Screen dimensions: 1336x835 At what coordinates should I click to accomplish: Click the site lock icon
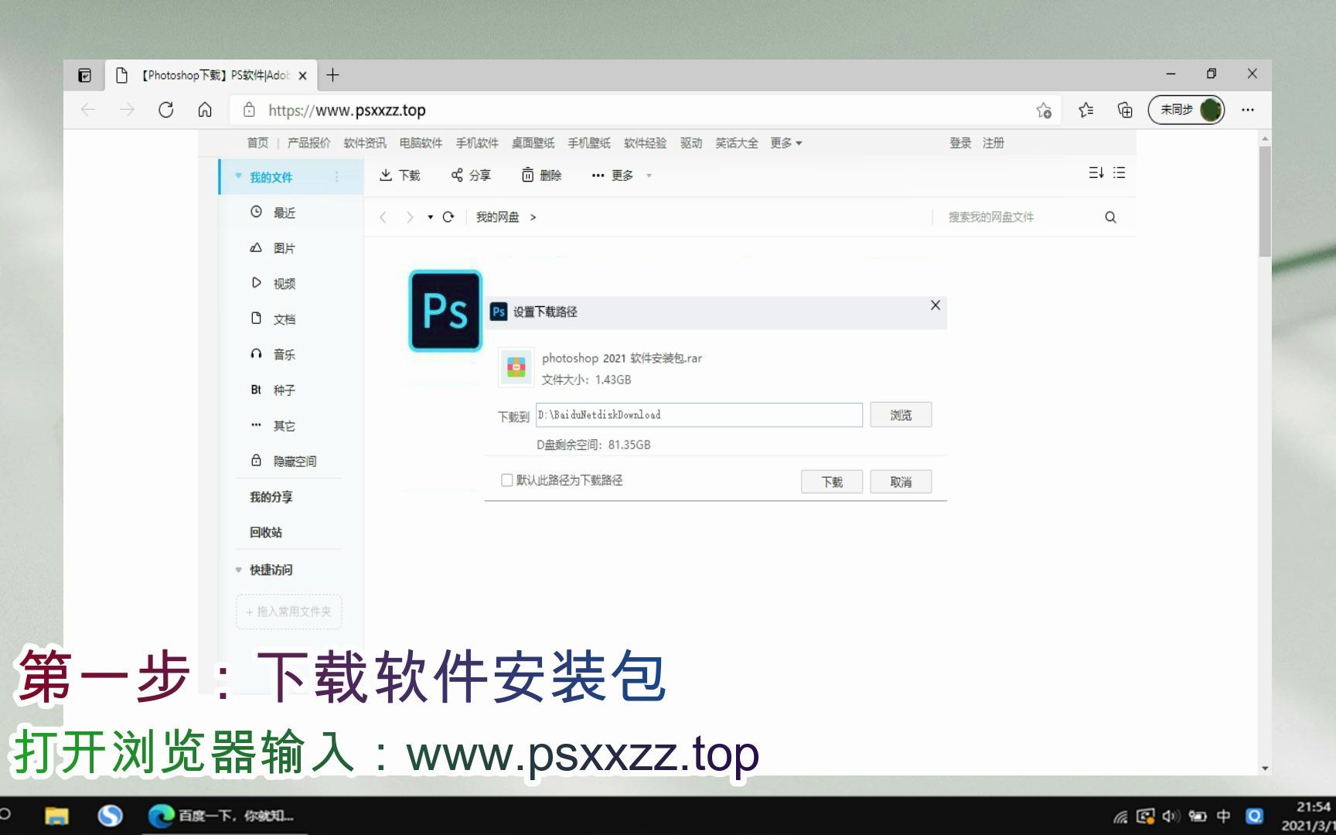pyautogui.click(x=249, y=110)
